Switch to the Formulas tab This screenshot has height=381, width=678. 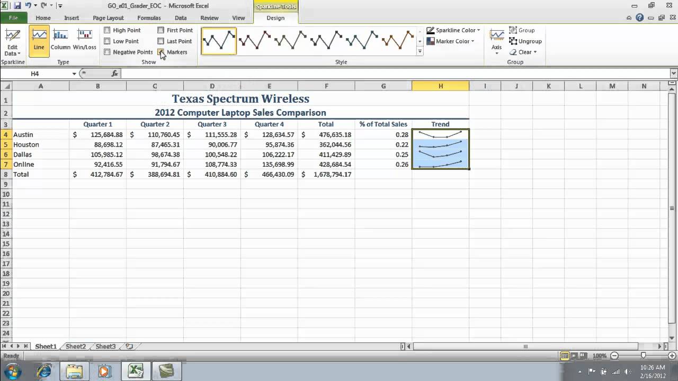pos(149,18)
